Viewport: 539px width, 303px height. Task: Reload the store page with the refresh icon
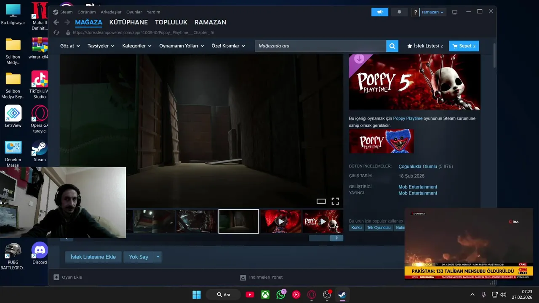(56, 32)
